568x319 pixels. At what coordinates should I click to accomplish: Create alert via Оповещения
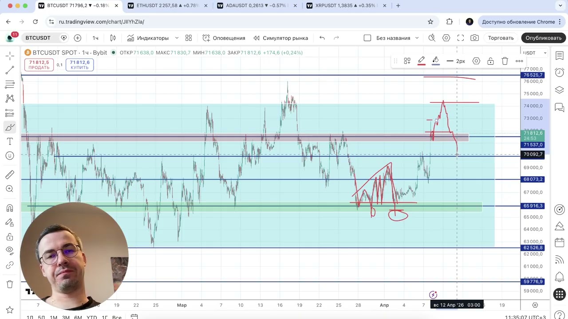[224, 38]
